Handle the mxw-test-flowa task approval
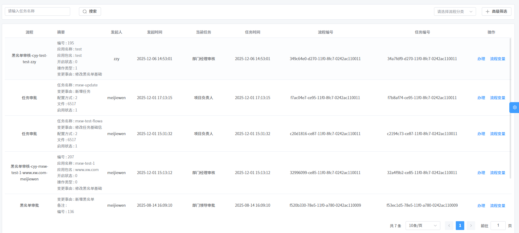This screenshot has height=233, width=519. pos(481,134)
